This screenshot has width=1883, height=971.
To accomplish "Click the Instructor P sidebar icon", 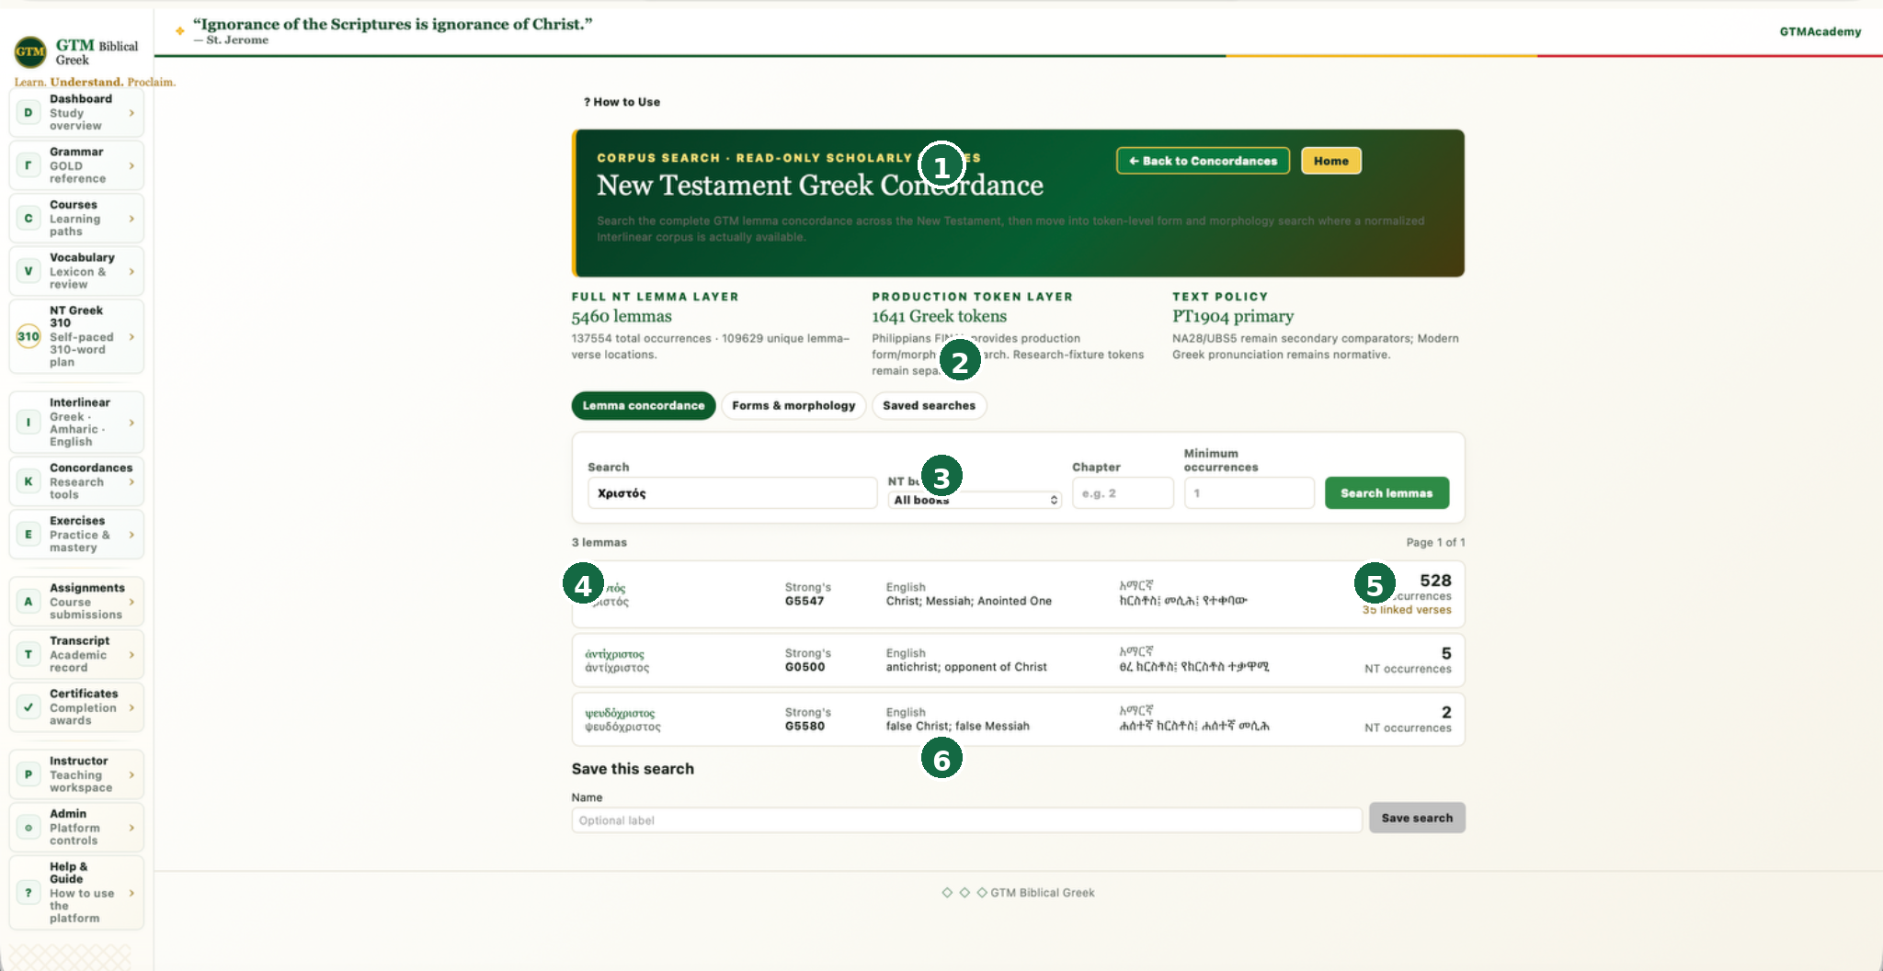I will [29, 774].
